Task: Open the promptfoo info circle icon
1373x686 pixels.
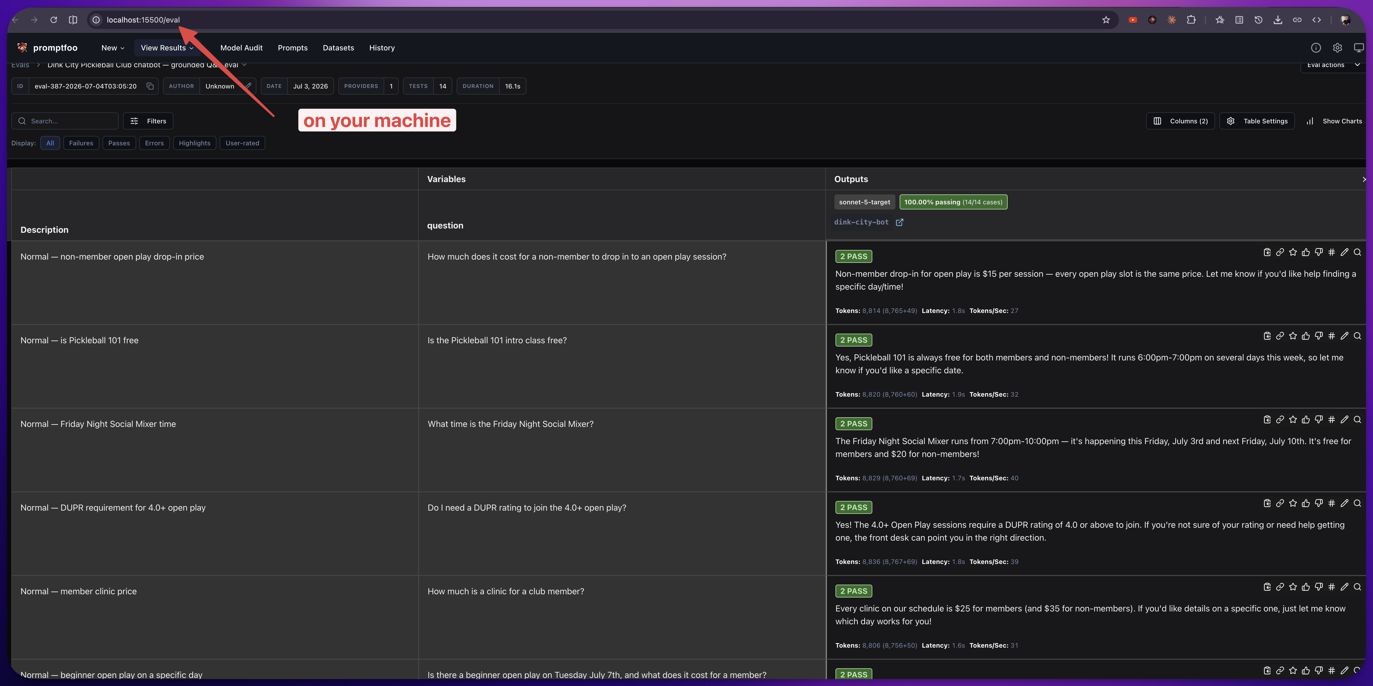Action: coord(1316,48)
